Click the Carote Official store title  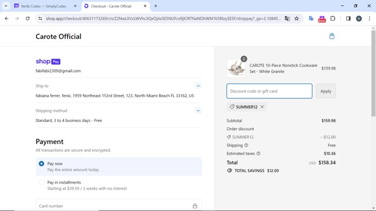[59, 36]
